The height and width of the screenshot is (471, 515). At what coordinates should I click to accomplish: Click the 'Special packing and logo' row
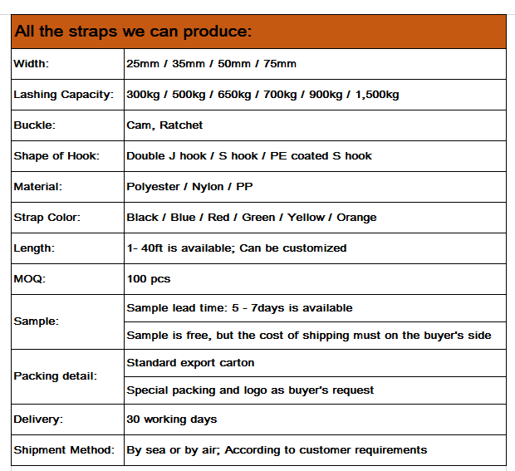tap(315, 390)
